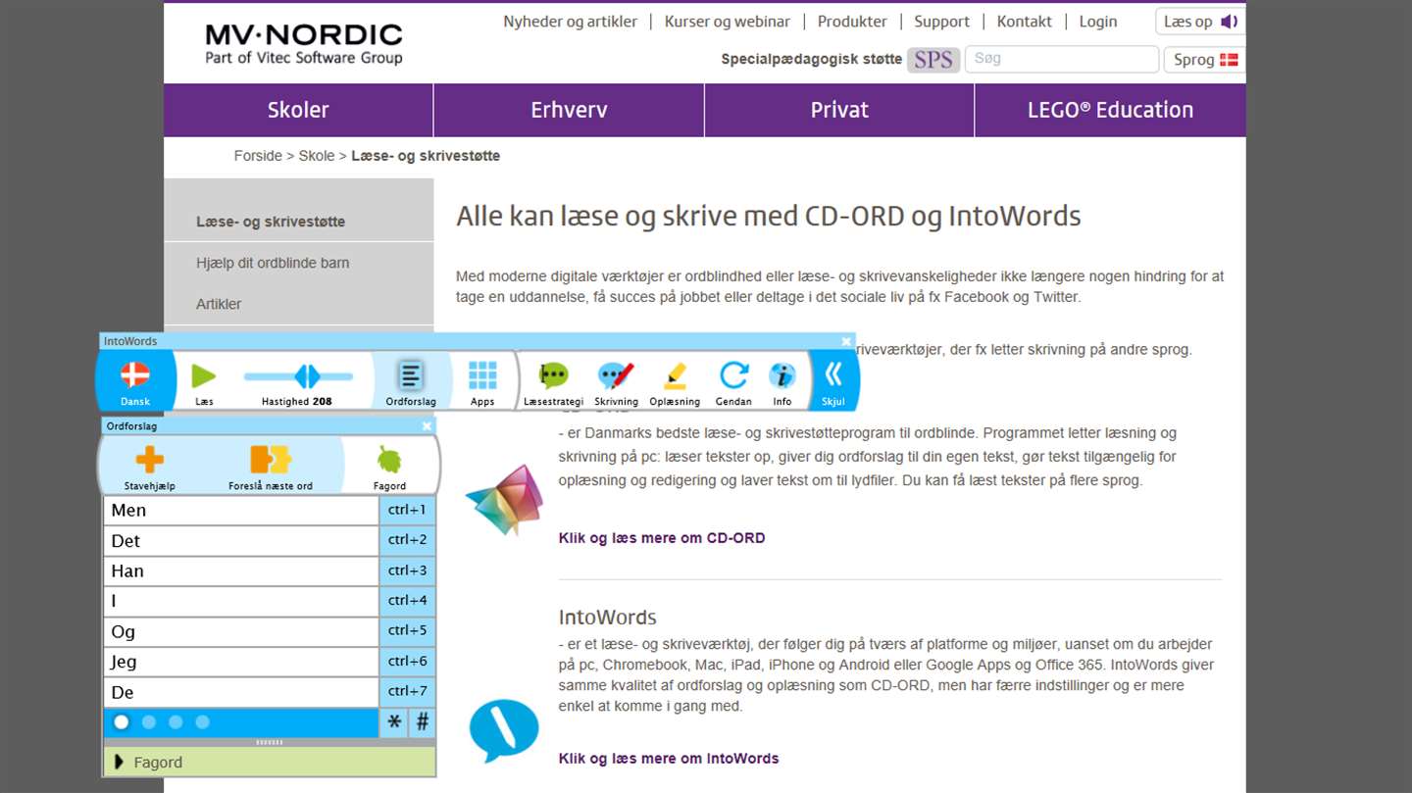
Task: Select Læse- og skrivestøtte sidebar item
Action: [x=271, y=222]
